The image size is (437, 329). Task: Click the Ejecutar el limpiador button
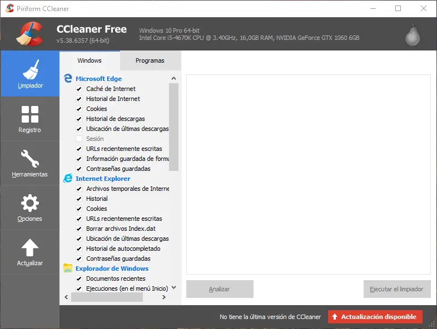[x=397, y=289]
